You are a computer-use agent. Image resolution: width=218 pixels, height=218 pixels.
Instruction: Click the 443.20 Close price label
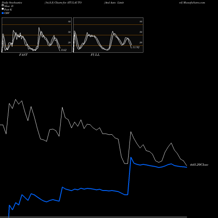pyautogui.click(x=199, y=165)
